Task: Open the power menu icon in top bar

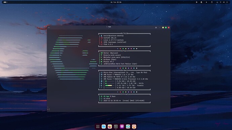Action: click(x=227, y=2)
